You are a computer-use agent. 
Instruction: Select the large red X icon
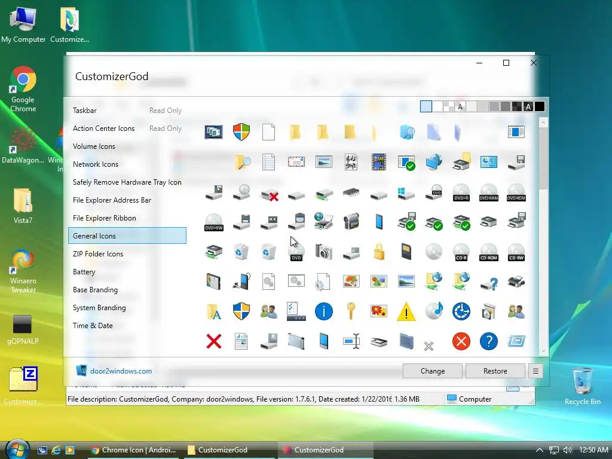coord(214,341)
